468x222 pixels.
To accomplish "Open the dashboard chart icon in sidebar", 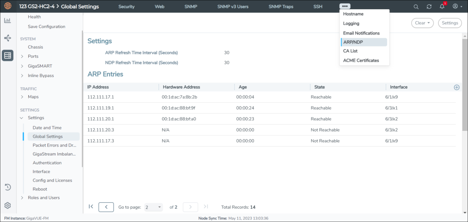I will click(8, 20).
